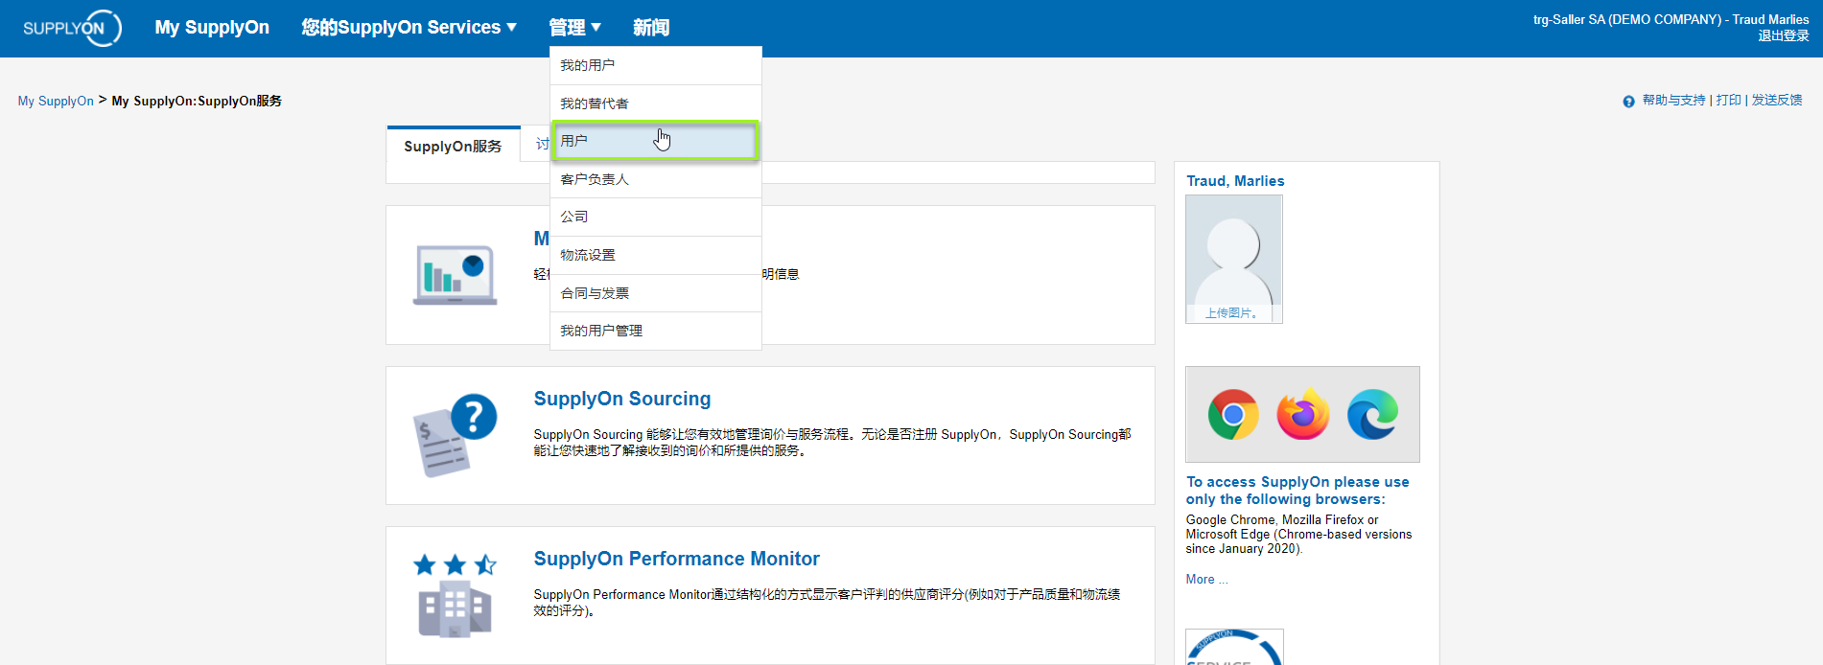Screen dimensions: 1823x665
Task: Open 物流设置 menu entry
Action: (656, 255)
